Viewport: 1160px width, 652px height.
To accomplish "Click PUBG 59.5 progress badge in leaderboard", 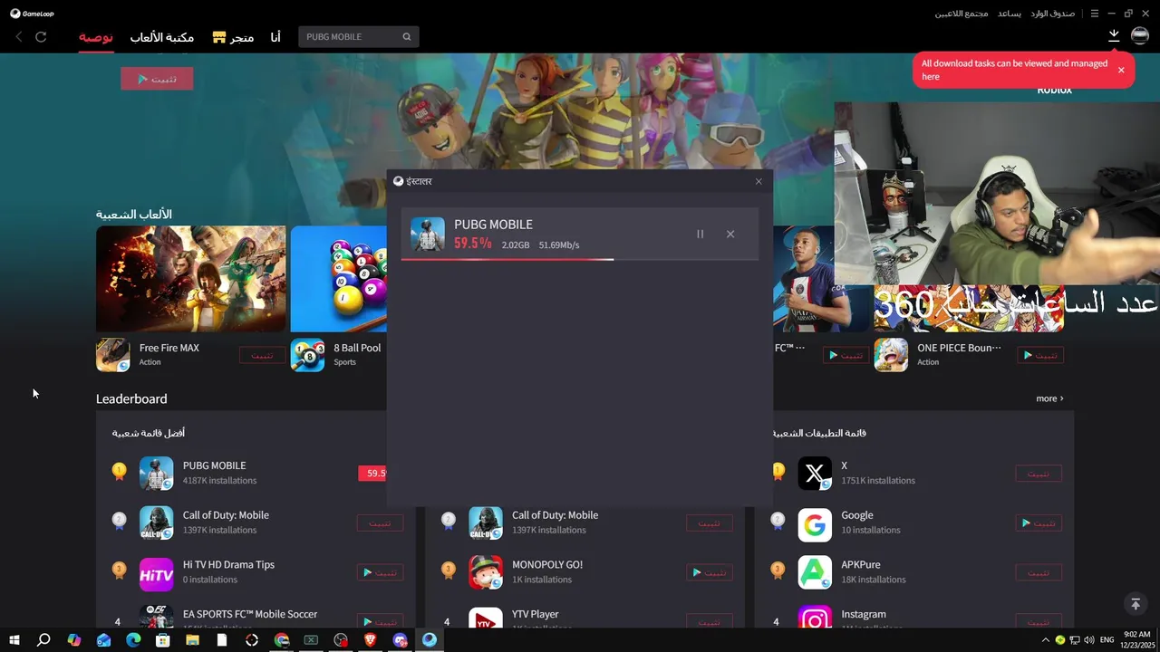I will [372, 473].
